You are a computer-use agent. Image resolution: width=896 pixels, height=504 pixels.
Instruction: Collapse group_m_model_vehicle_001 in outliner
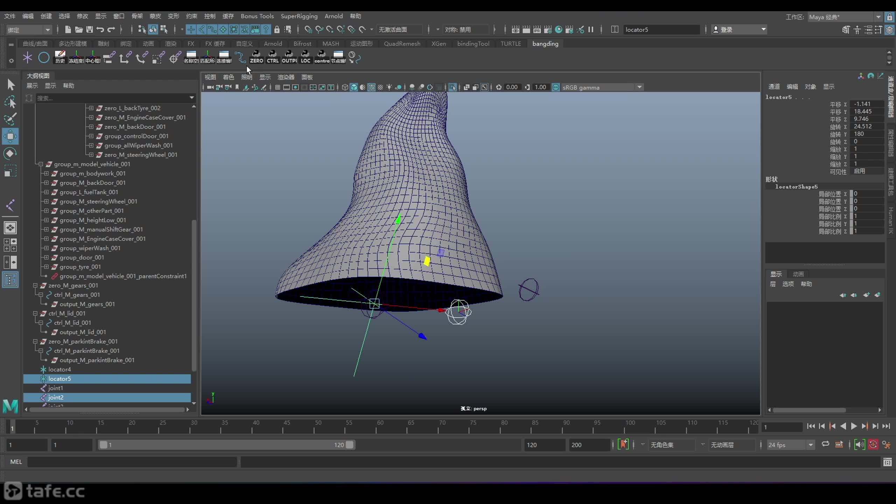pos(41,164)
